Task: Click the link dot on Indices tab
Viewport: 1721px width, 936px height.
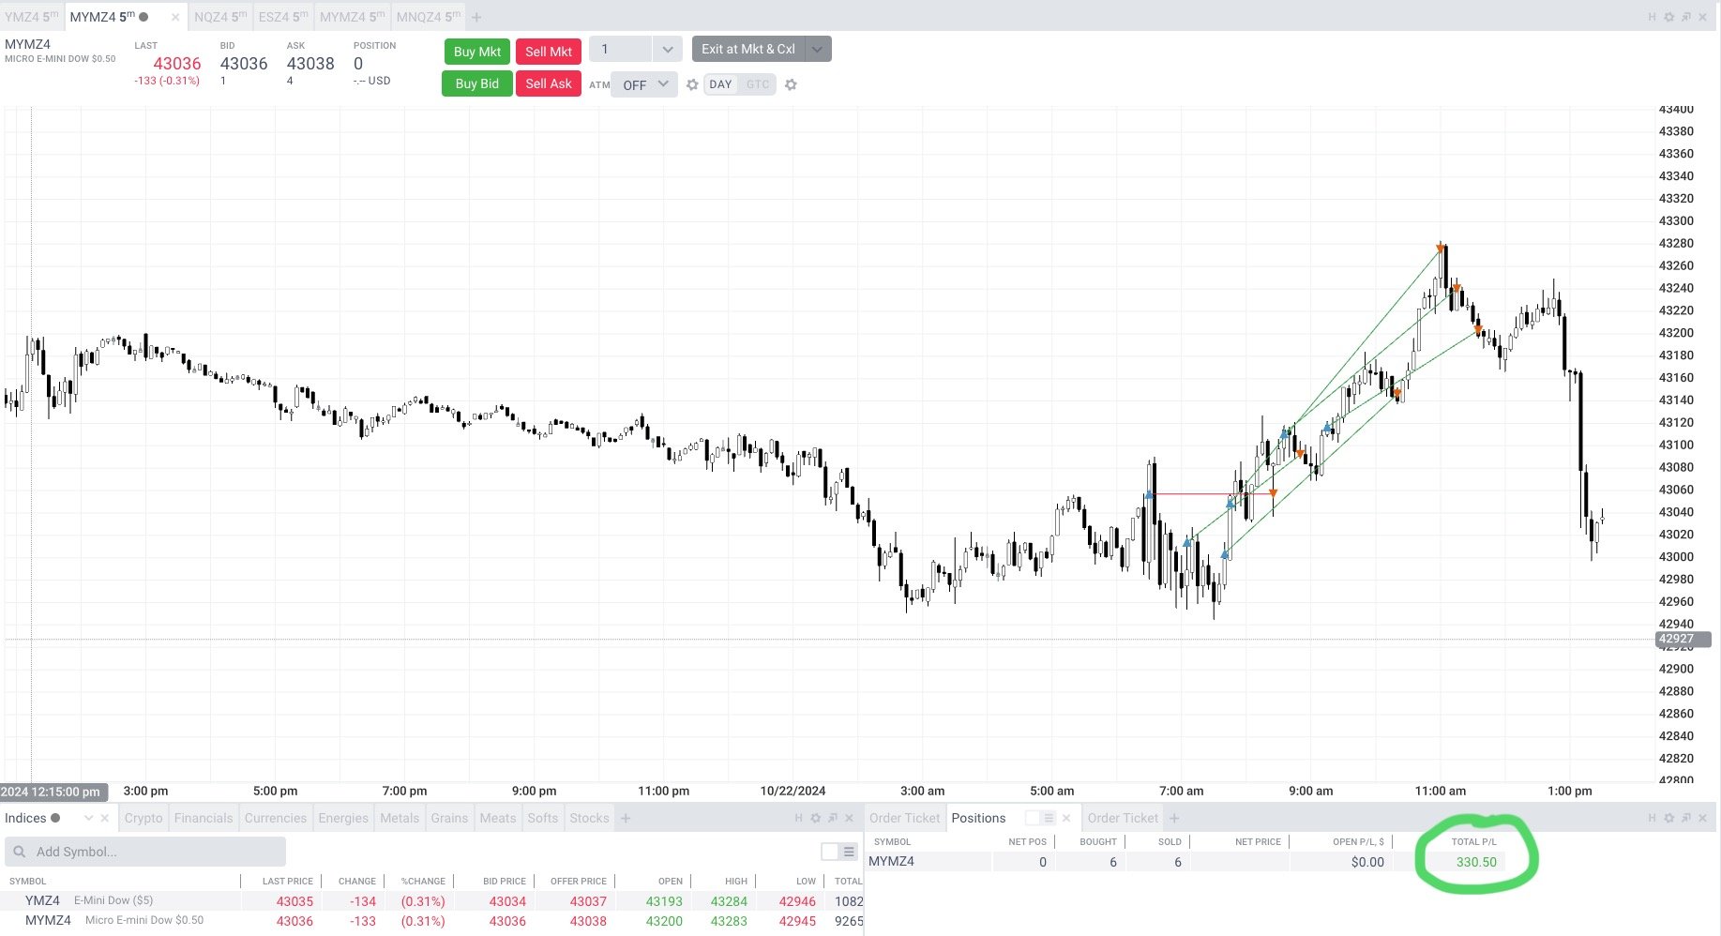Action: [x=55, y=818]
